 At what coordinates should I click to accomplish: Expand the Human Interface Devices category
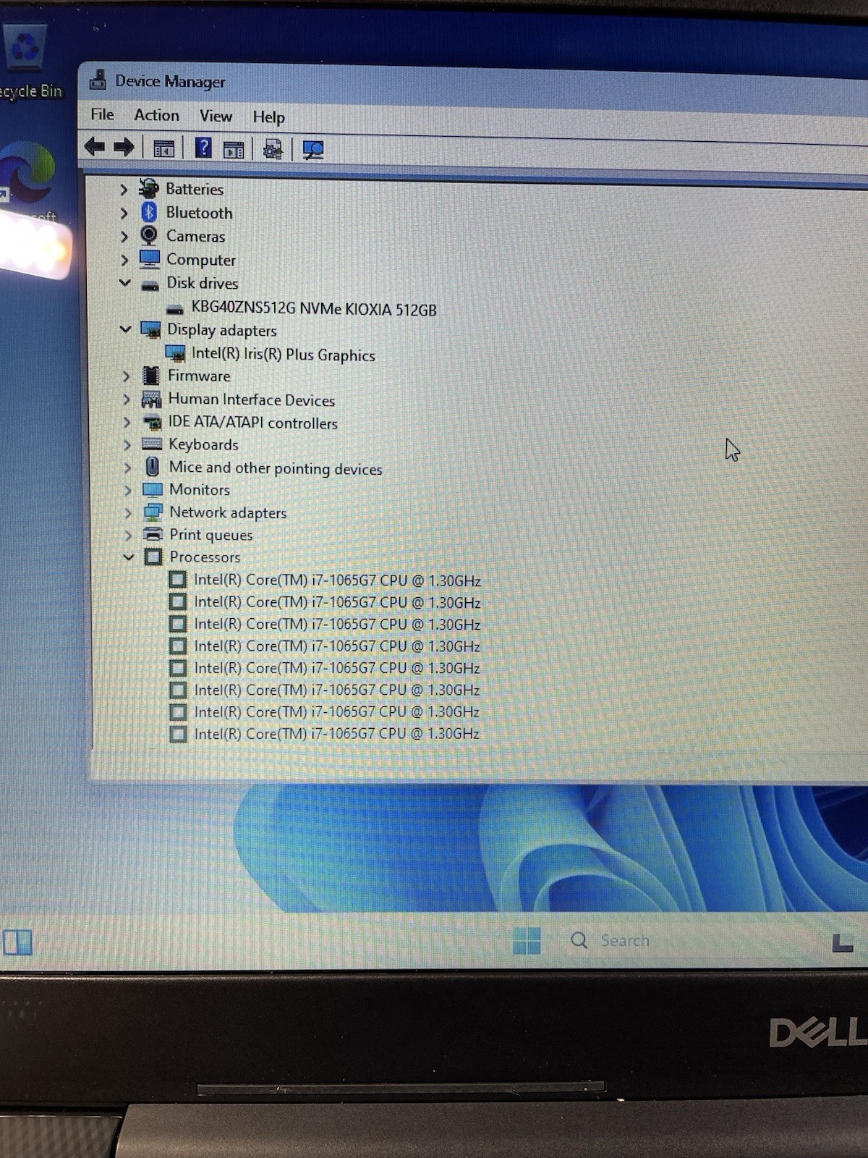[x=127, y=399]
